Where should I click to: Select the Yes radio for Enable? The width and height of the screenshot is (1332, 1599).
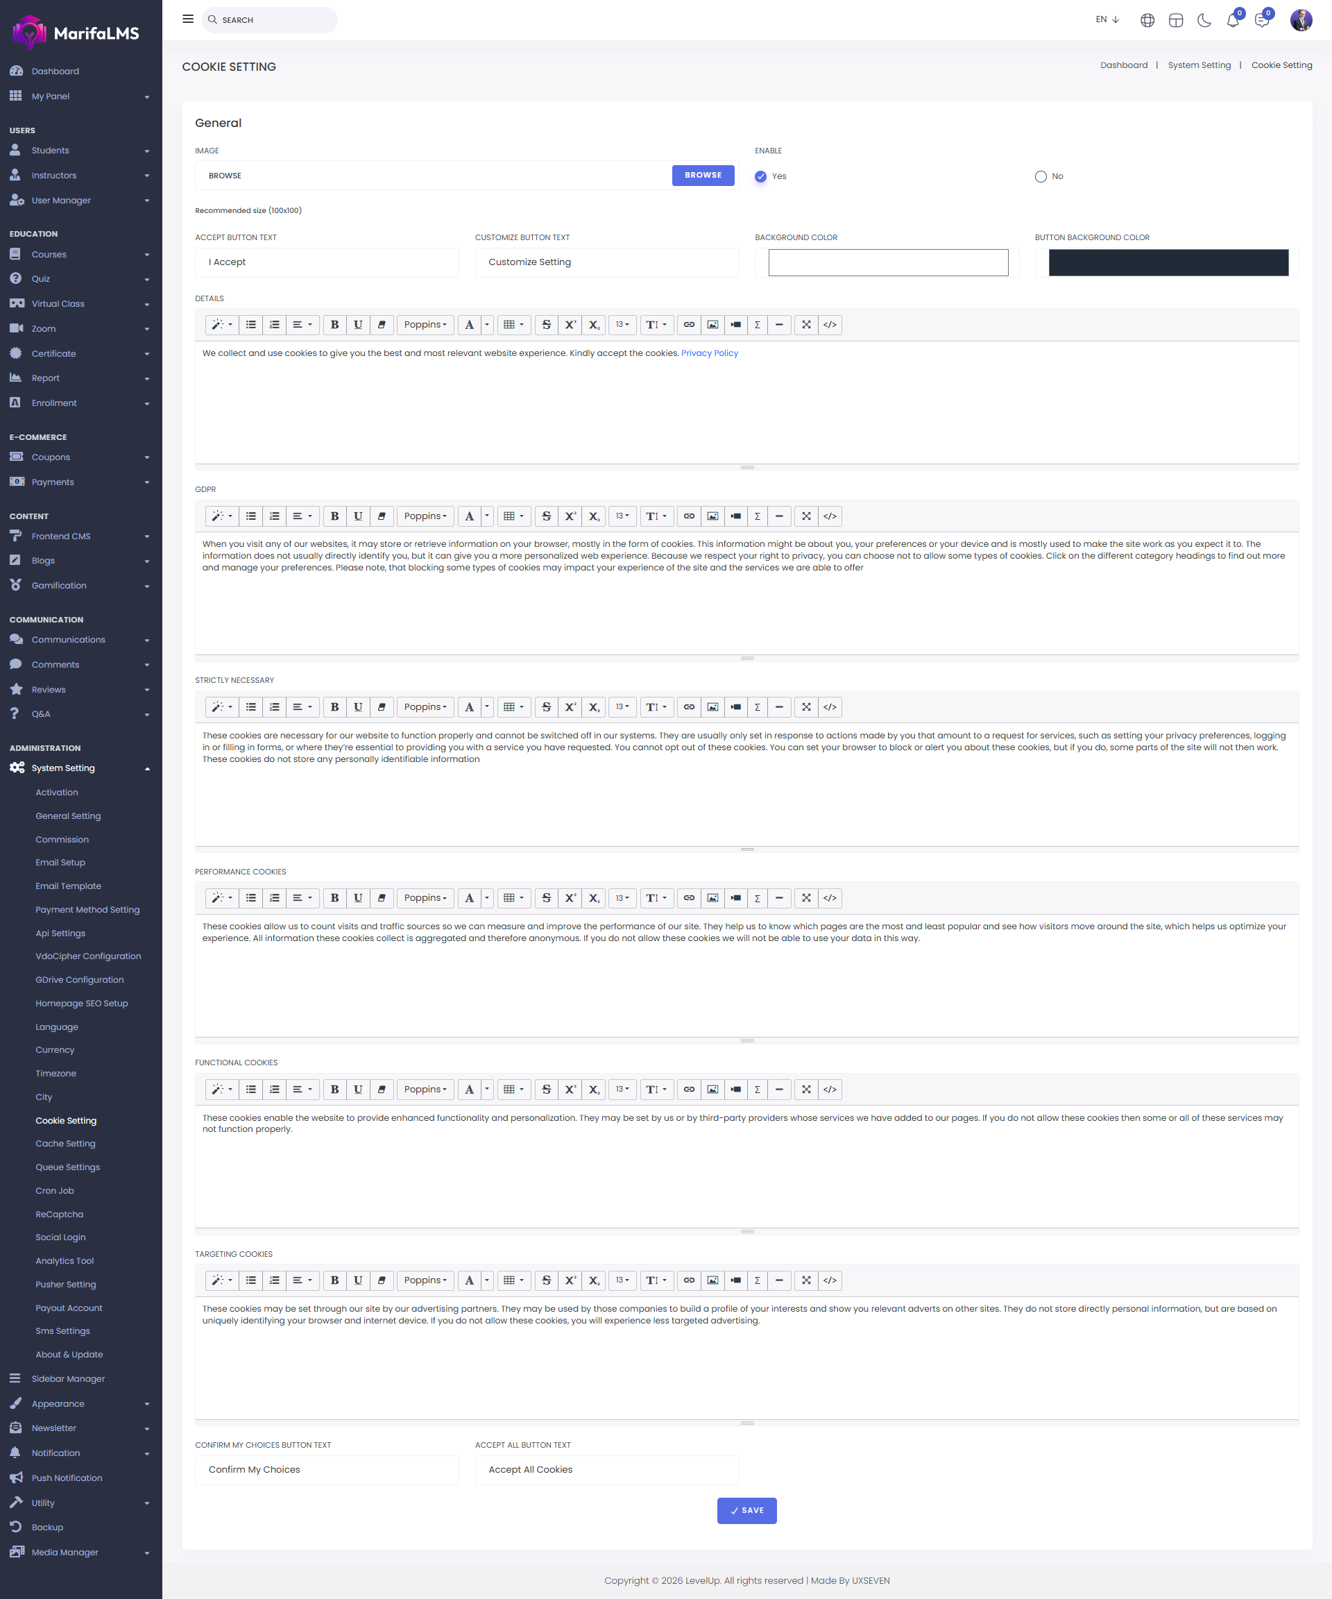point(760,177)
